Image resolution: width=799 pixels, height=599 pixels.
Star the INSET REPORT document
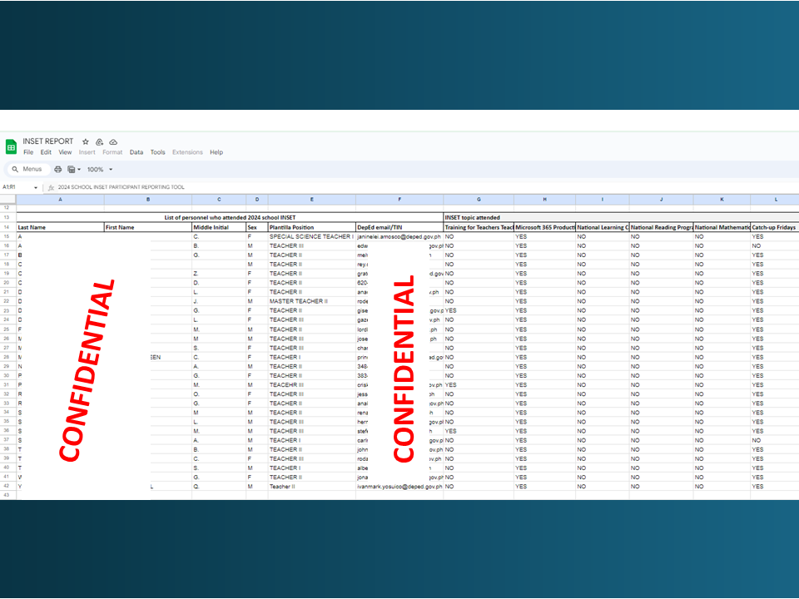[86, 141]
